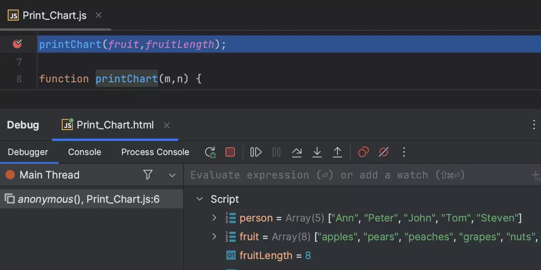Filter frames in the threads panel
Image resolution: width=541 pixels, height=270 pixels.
point(148,175)
